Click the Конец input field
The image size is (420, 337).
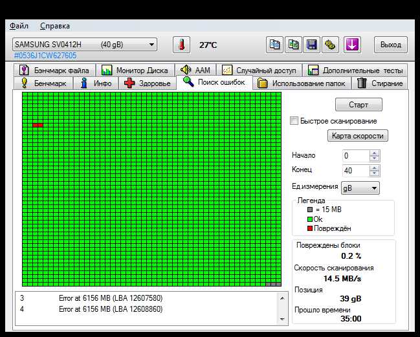356,171
